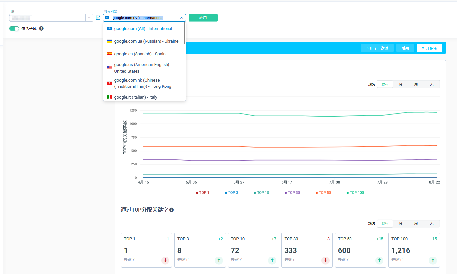Click Ukraine flag icon in dropdown list
This screenshot has width=457, height=274.
tap(109, 41)
